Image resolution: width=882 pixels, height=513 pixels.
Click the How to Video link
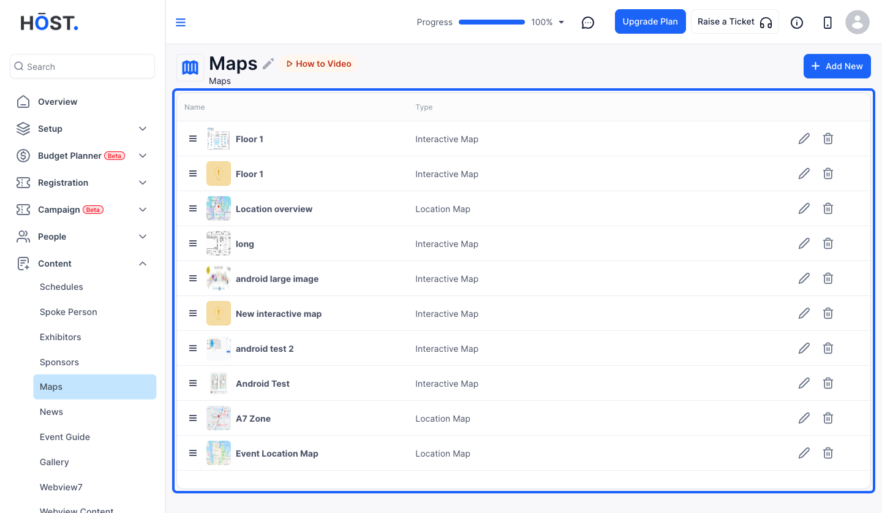(318, 64)
